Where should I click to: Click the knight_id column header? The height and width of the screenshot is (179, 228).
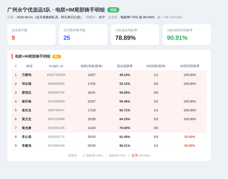pyautogui.click(x=56, y=66)
